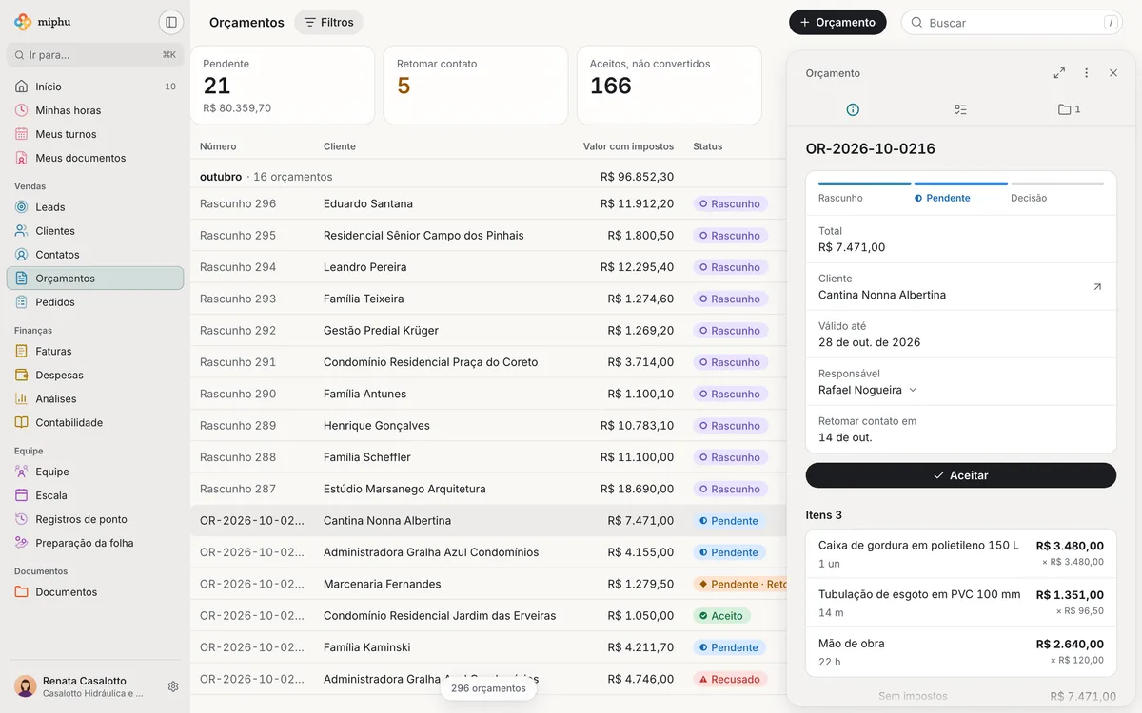The width and height of the screenshot is (1142, 713).
Task: Open the Ir para quick jump field
Action: pyautogui.click(x=95, y=54)
